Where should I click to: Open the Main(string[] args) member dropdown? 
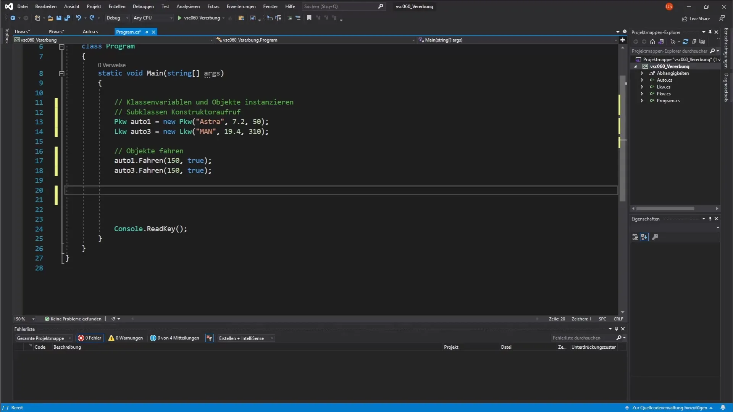pyautogui.click(x=518, y=40)
